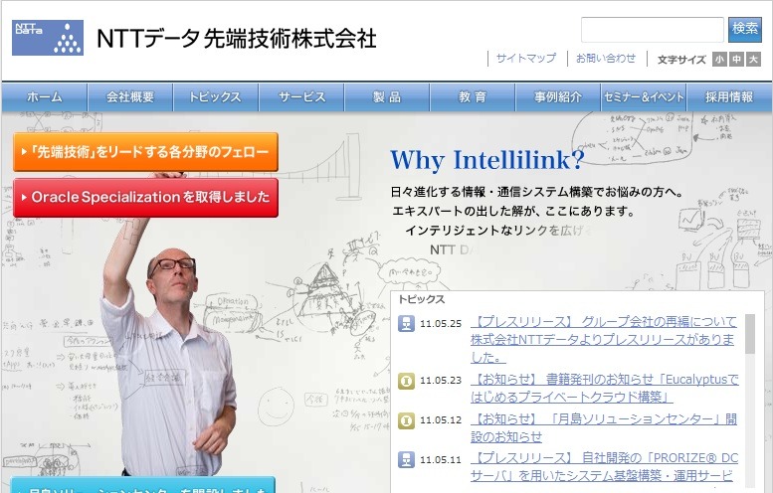
Task: Click the 11.05.11 date text
Action: [441, 460]
